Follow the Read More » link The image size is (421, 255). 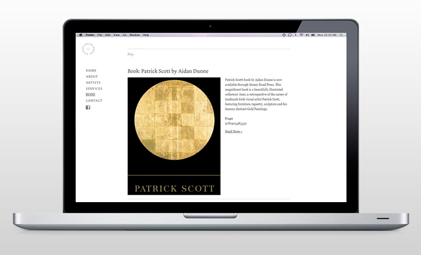coord(234,131)
